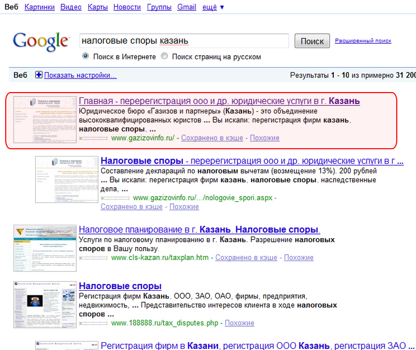The image size is (416, 350).
Task: Click the plus icon beside Показать настройки
Action: 38,75
